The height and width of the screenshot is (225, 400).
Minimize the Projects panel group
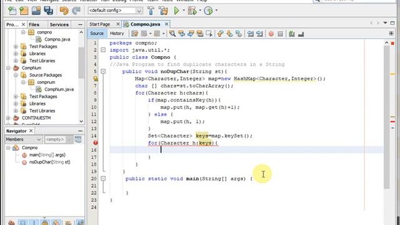point(80,24)
